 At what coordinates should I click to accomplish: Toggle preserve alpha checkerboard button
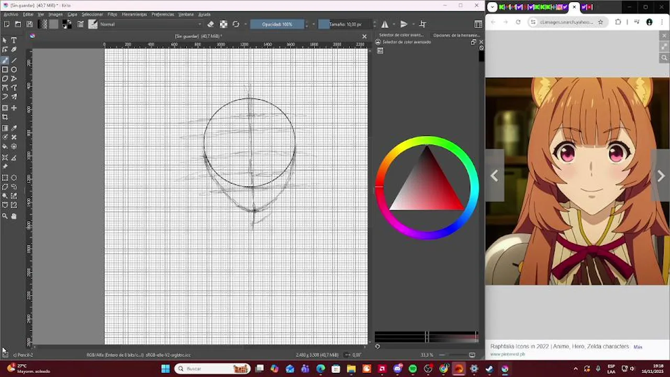coord(224,24)
